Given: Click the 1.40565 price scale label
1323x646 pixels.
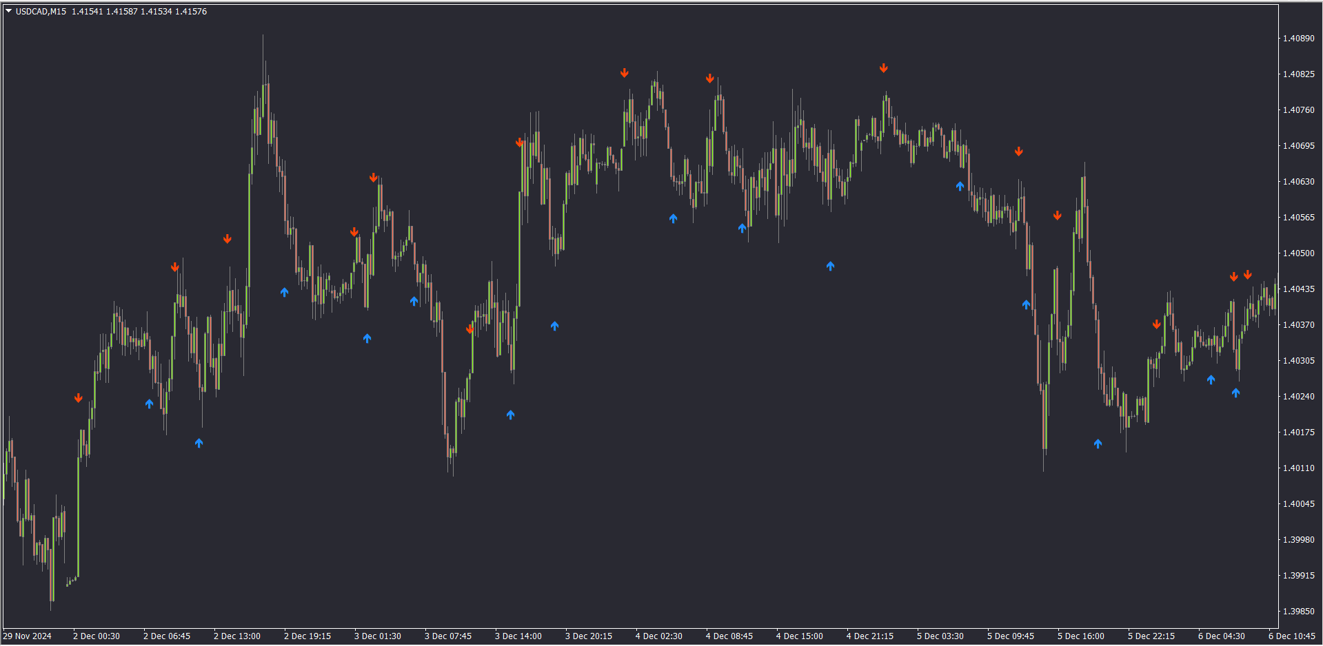Looking at the screenshot, I should coord(1298,218).
